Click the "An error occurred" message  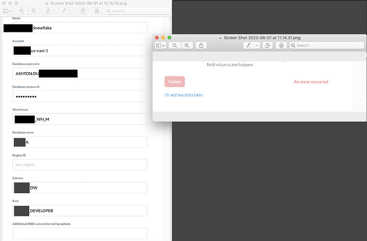click(311, 82)
